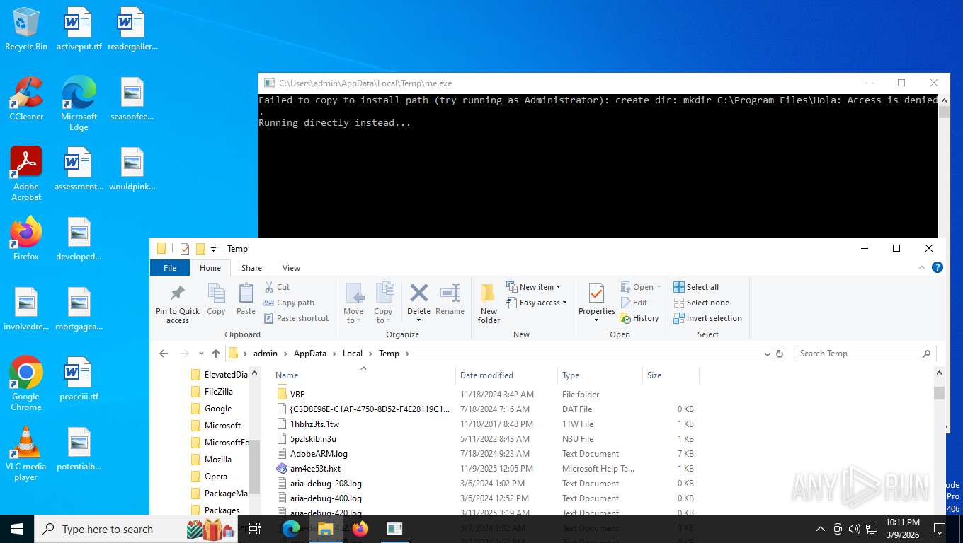Collapse the Explorer ribbon with chevron
Viewport: 963px width, 543px height.
[x=922, y=267]
